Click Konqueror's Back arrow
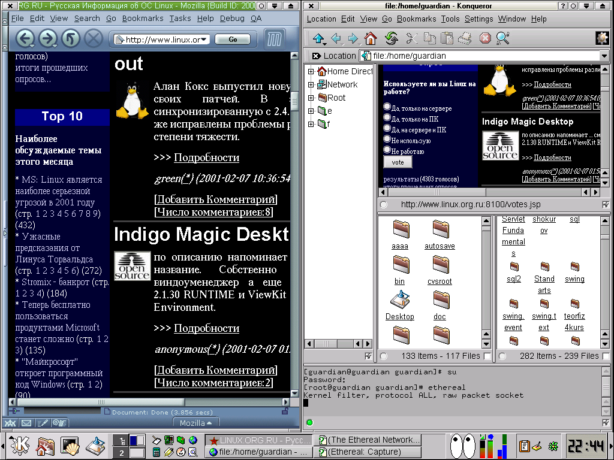This screenshot has width=614, height=460. [x=336, y=38]
